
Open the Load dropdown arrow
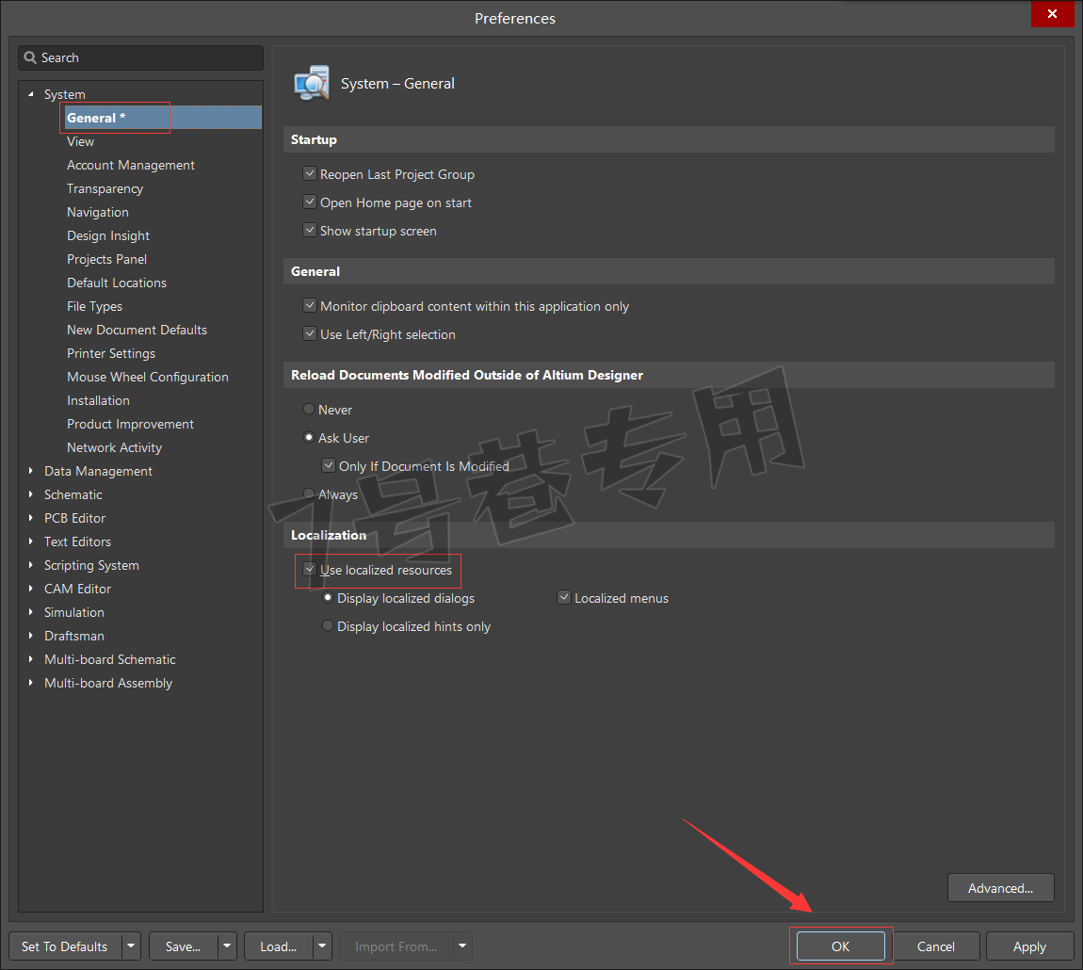(x=322, y=946)
